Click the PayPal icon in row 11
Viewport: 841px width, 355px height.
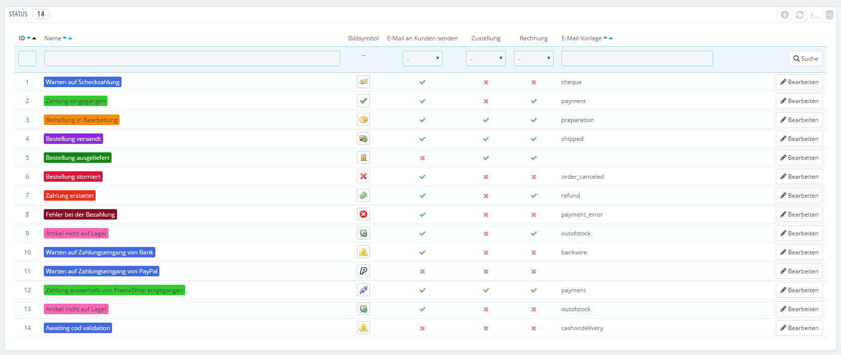coord(363,271)
